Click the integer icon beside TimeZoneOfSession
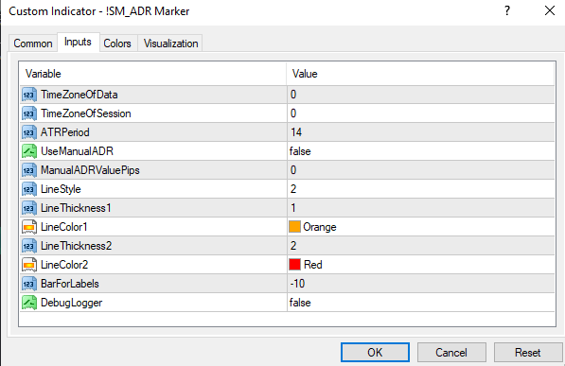Image resolution: width=565 pixels, height=366 pixels. coord(29,113)
